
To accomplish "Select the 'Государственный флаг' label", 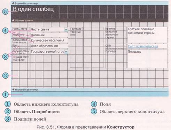I will click(21, 58).
